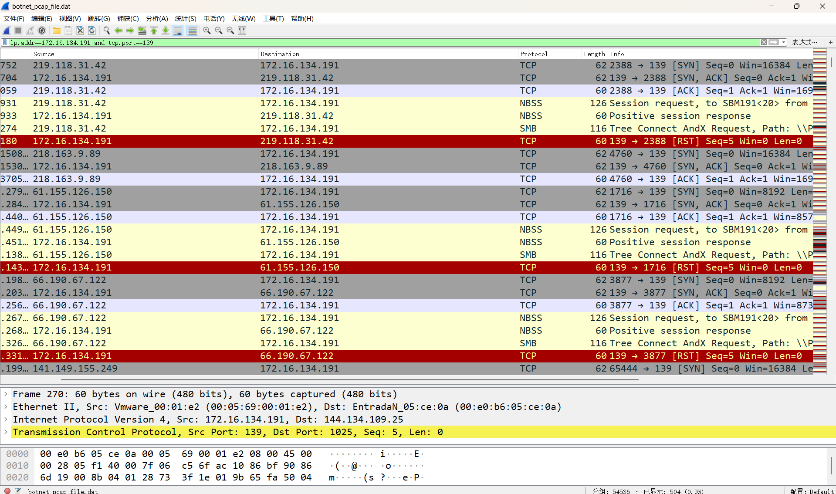
Task: Select SMB Tree Connect from 219.118.31.42
Action: 406,129
